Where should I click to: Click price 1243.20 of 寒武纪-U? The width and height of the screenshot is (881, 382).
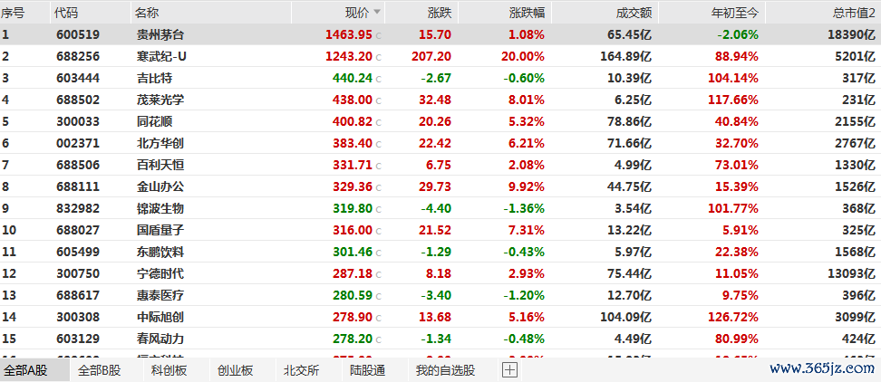(349, 57)
